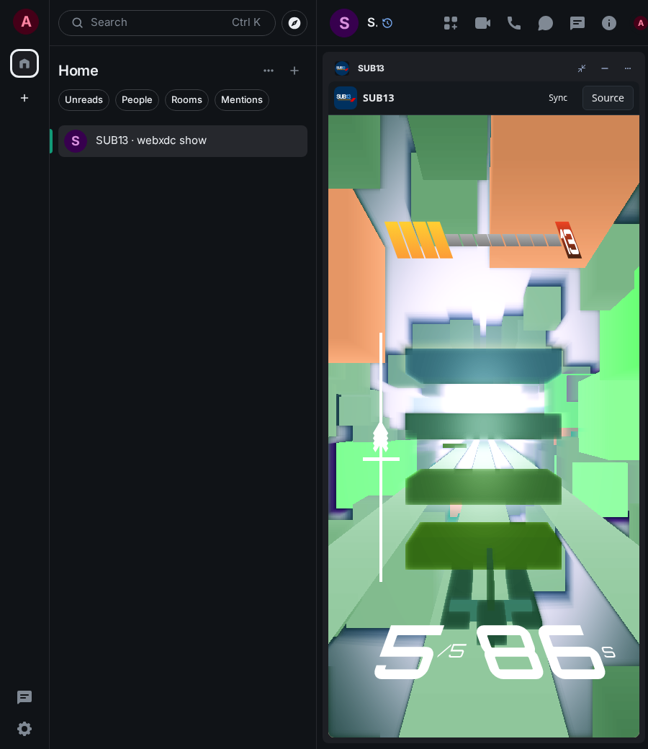Screen dimensions: 648x749
Task: Click the plus icon beside Home
Action: (x=294, y=71)
